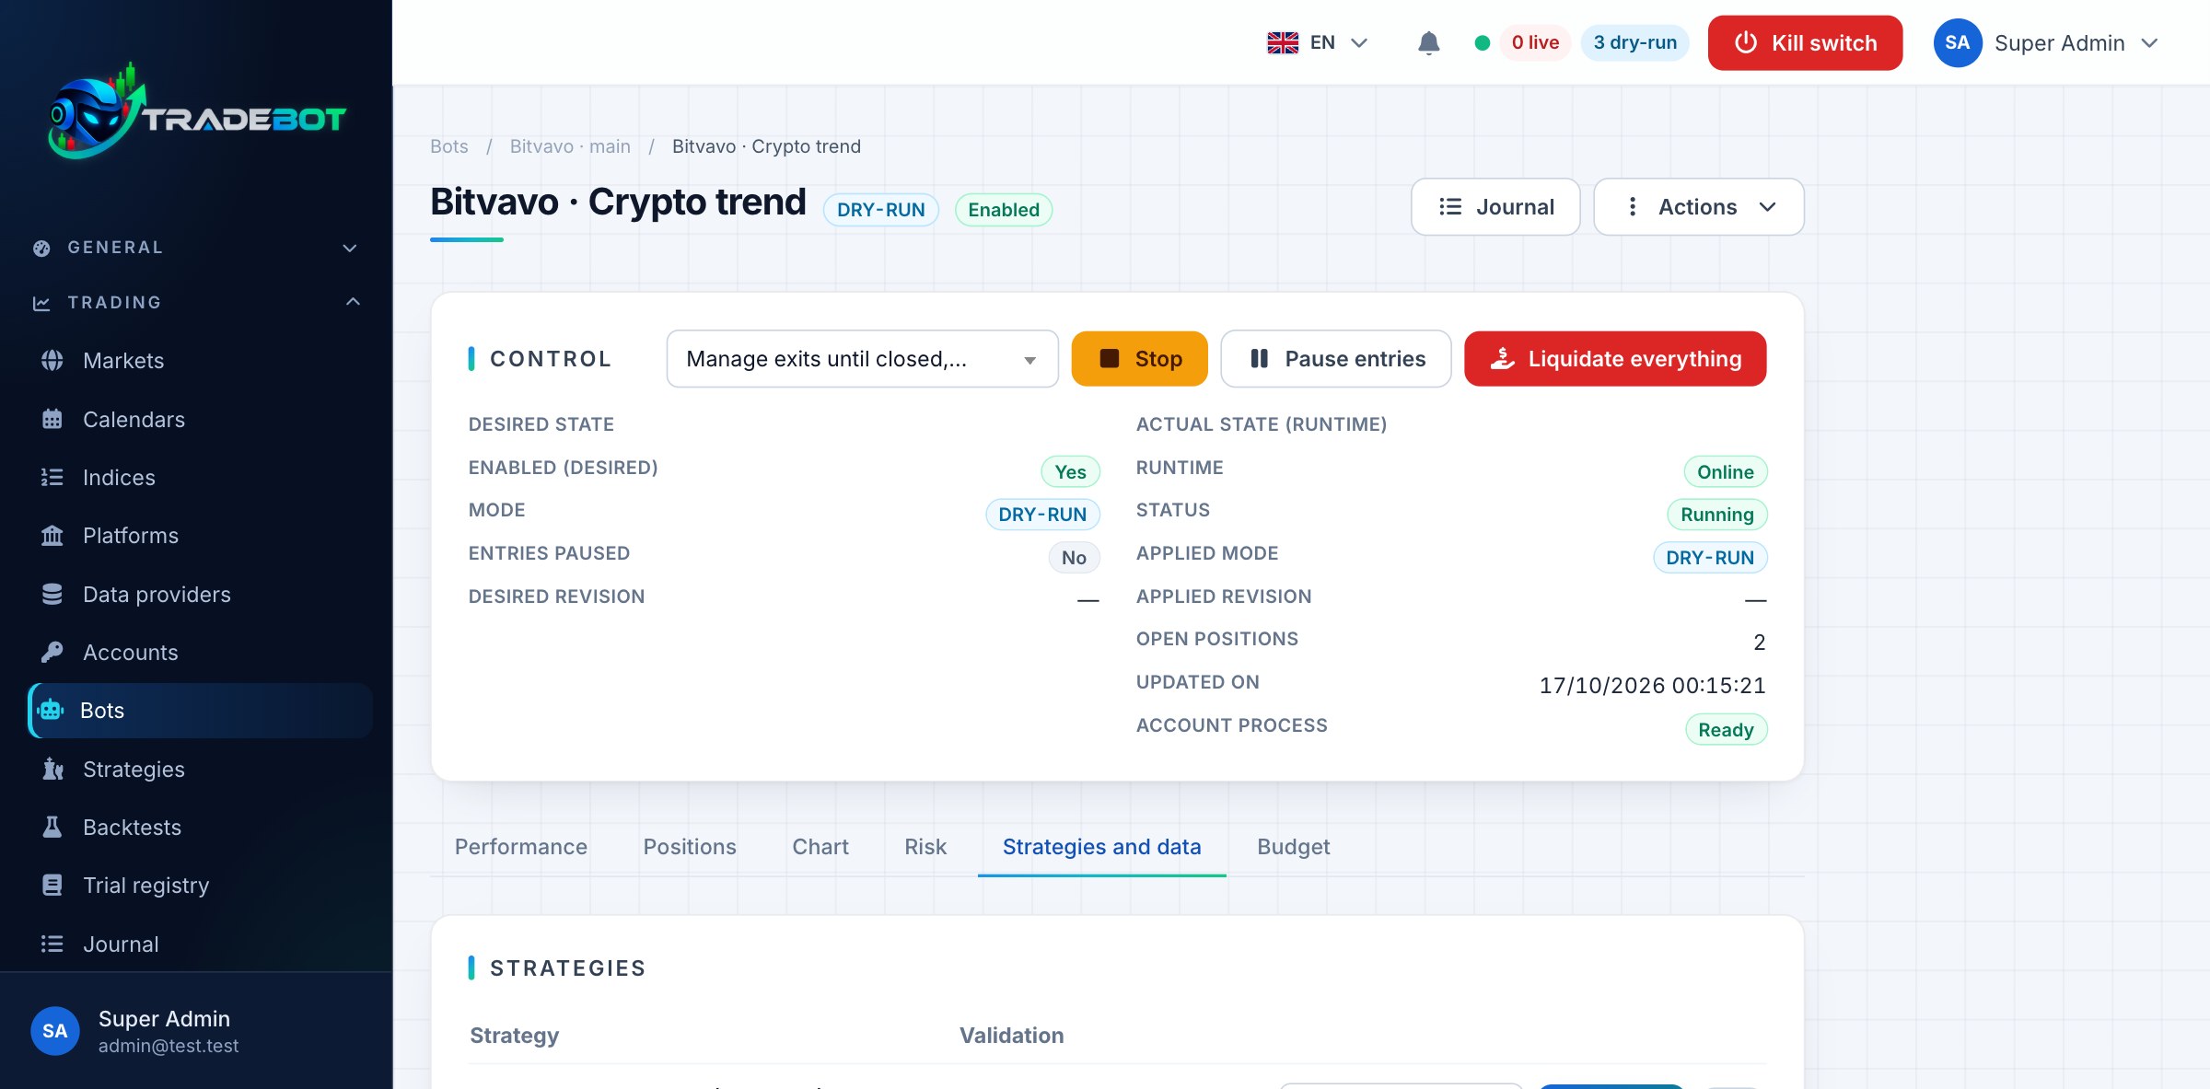Viewport: 2210px width, 1089px height.
Task: Click the Liquidate everything button
Action: coord(1615,359)
